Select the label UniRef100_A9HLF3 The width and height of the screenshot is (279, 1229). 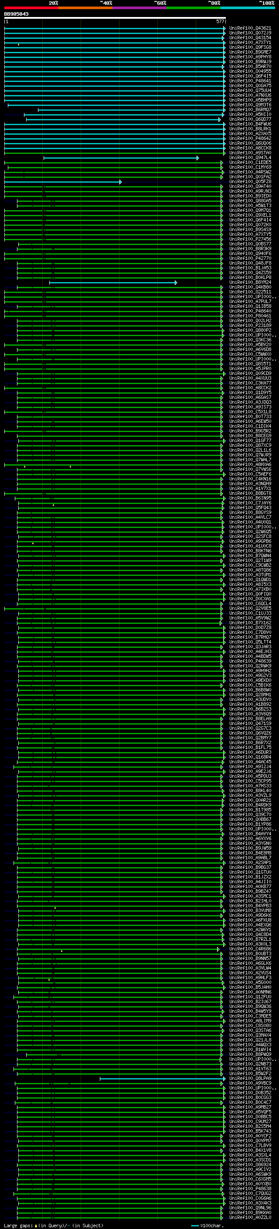[x=250, y=977]
